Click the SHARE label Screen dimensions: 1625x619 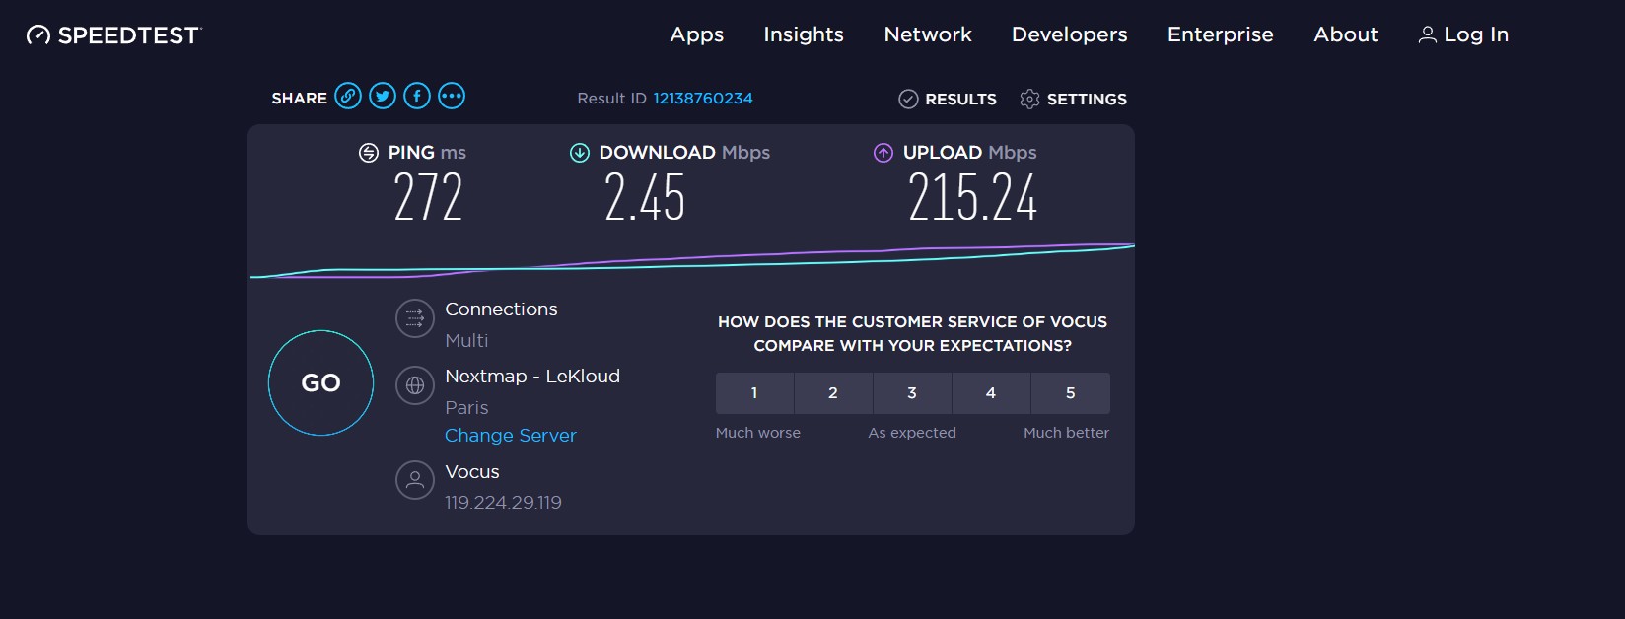(300, 99)
